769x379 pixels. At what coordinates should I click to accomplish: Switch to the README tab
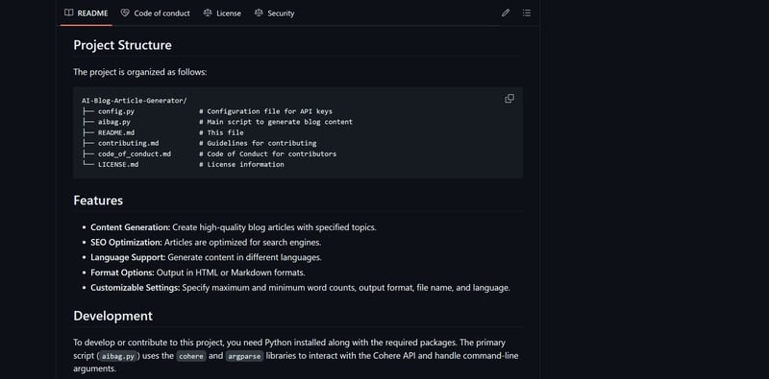pyautogui.click(x=87, y=13)
